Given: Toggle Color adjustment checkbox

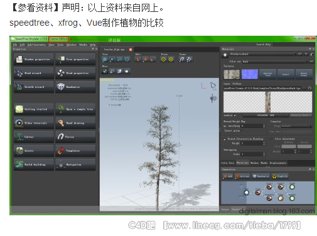Looking at the screenshot, I should (x=272, y=139).
